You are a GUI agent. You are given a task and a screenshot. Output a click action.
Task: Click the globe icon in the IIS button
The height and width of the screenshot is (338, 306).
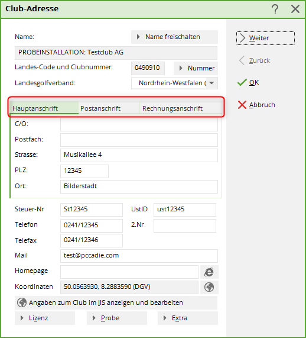tap(22, 302)
